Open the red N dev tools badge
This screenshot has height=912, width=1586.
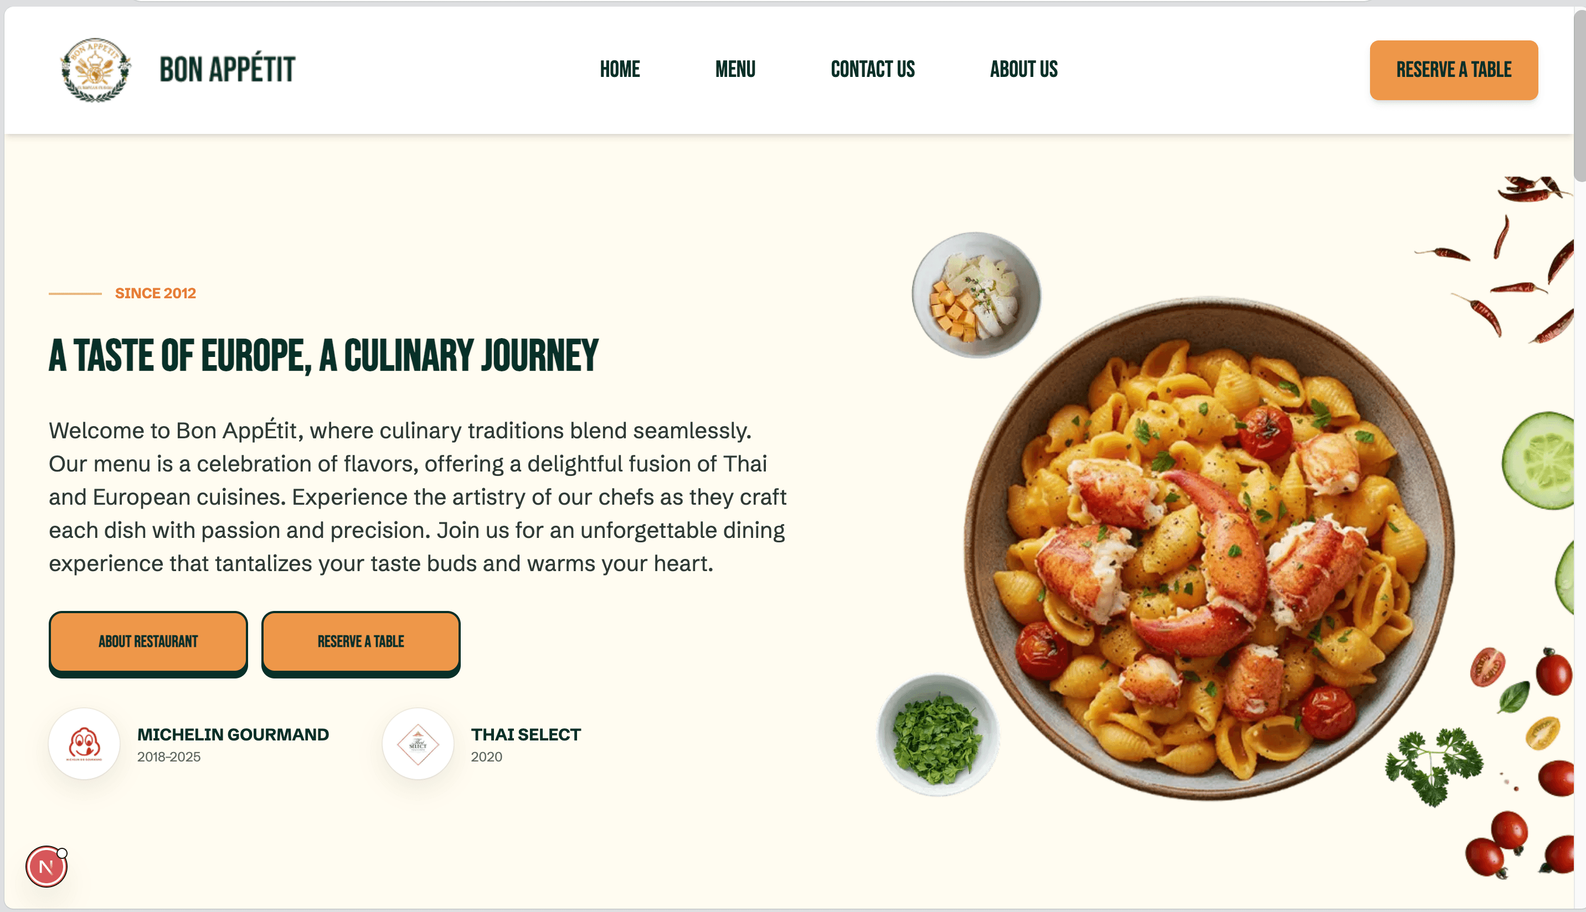click(x=47, y=866)
